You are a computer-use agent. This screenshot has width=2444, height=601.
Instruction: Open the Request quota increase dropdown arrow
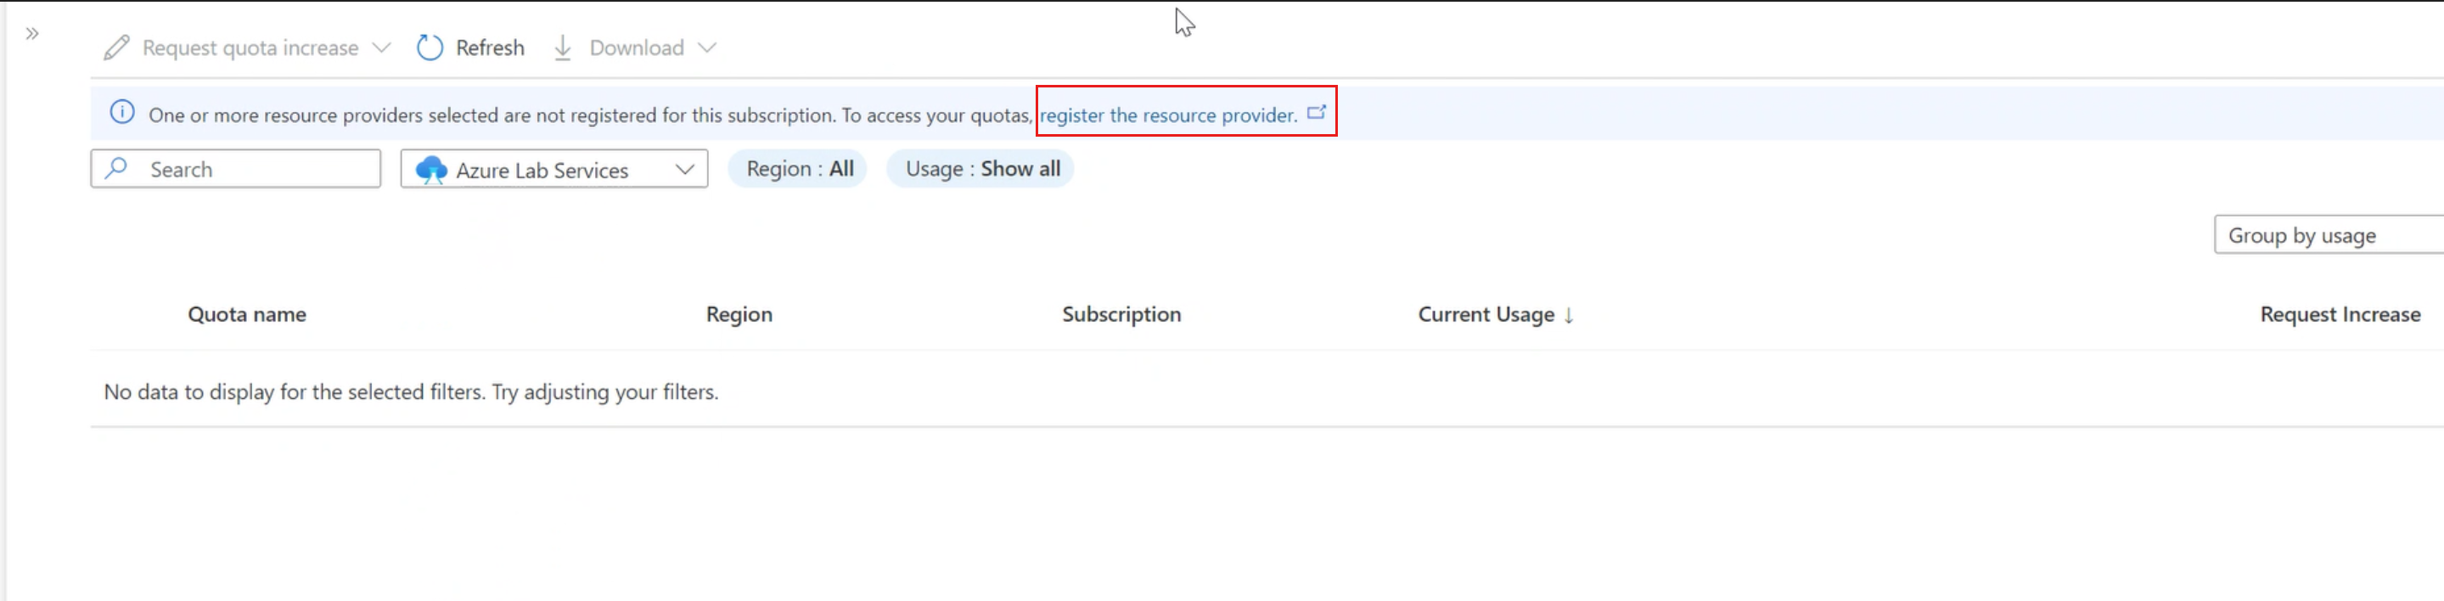(381, 48)
